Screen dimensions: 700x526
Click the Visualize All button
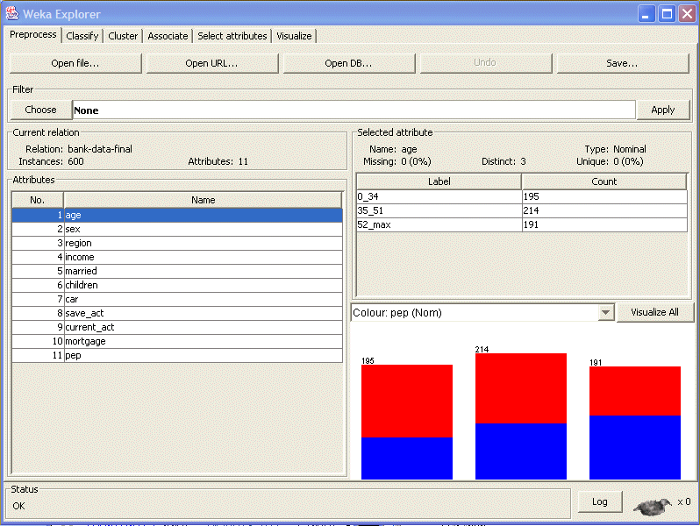pyautogui.click(x=654, y=312)
